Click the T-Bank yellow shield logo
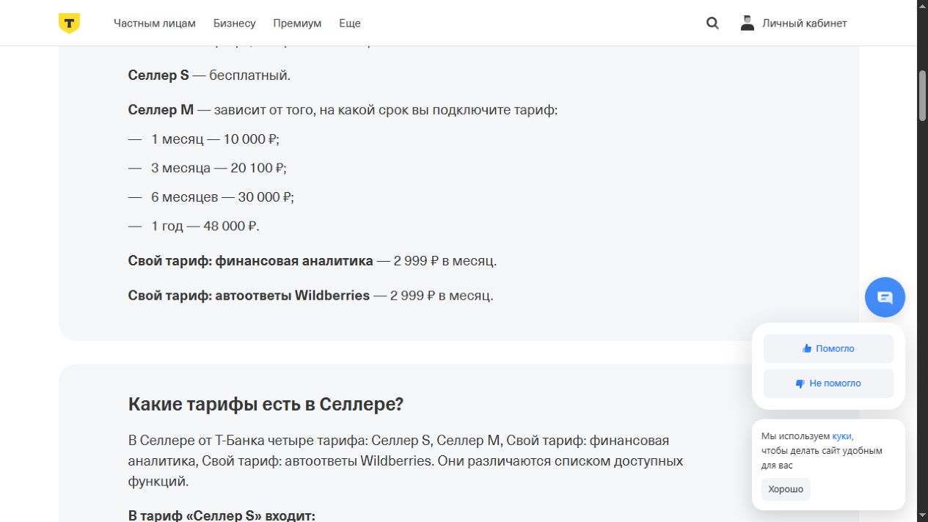Image resolution: width=928 pixels, height=522 pixels. pyautogui.click(x=69, y=23)
